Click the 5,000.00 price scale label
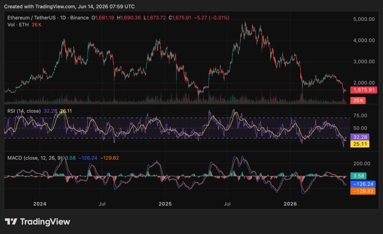383x234 pixels. pos(364,19)
